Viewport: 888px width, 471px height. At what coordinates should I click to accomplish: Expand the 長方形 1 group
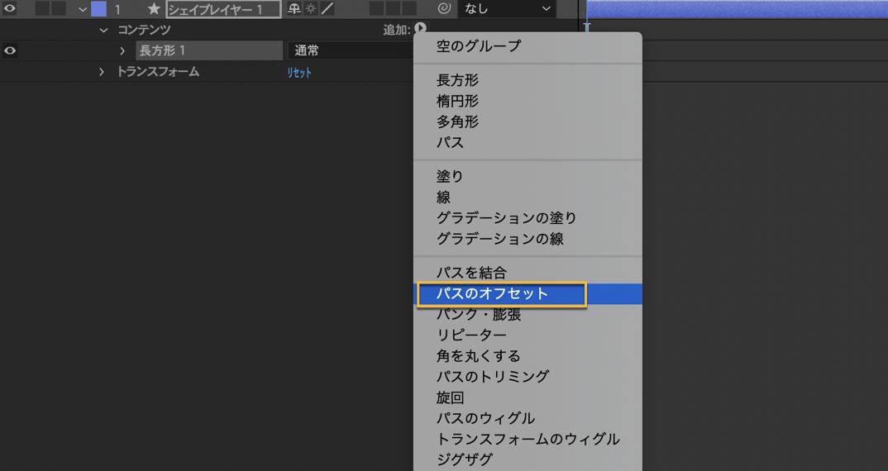pos(122,51)
